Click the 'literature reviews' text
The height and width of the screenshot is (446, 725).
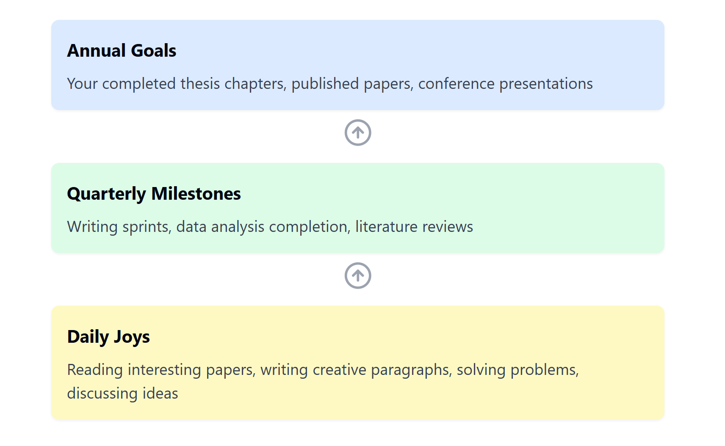[x=414, y=227]
